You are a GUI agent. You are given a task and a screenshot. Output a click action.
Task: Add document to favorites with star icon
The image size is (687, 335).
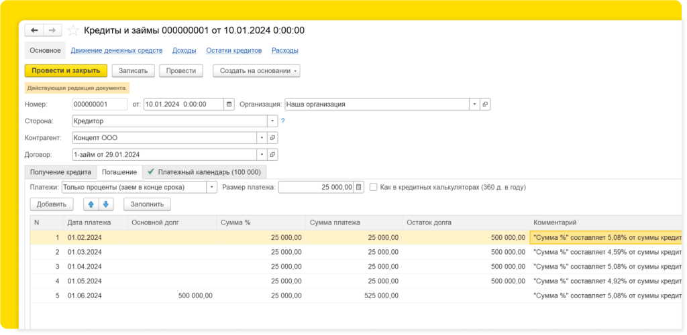point(74,30)
